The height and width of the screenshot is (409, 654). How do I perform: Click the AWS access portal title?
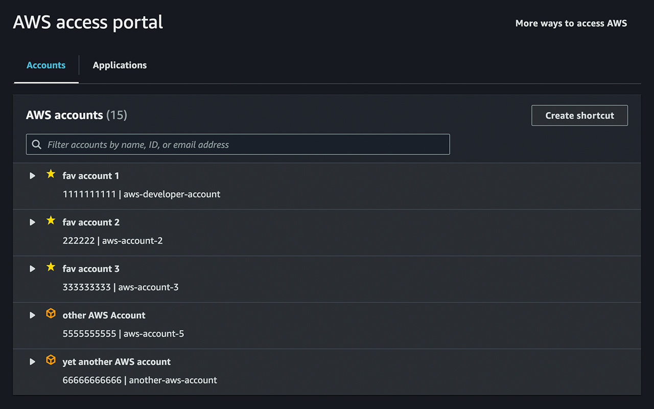click(x=88, y=22)
